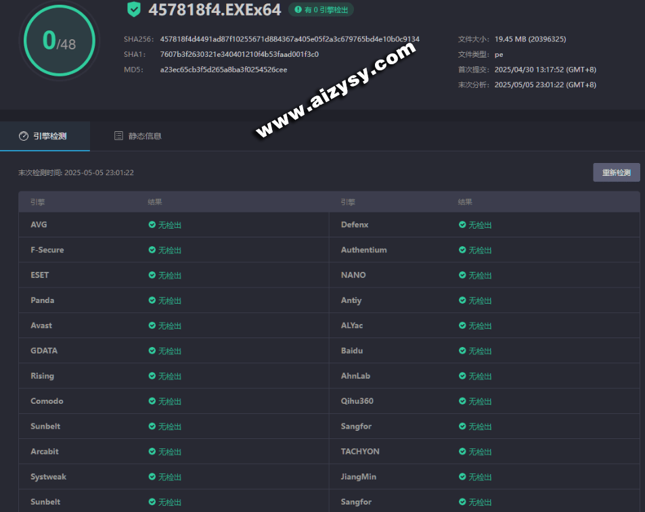Click the 无检出 result for Avast
Viewport: 645px width, 512px height.
click(170, 326)
